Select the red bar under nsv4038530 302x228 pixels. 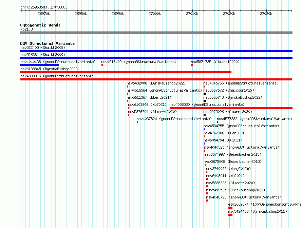click(x=231, y=108)
